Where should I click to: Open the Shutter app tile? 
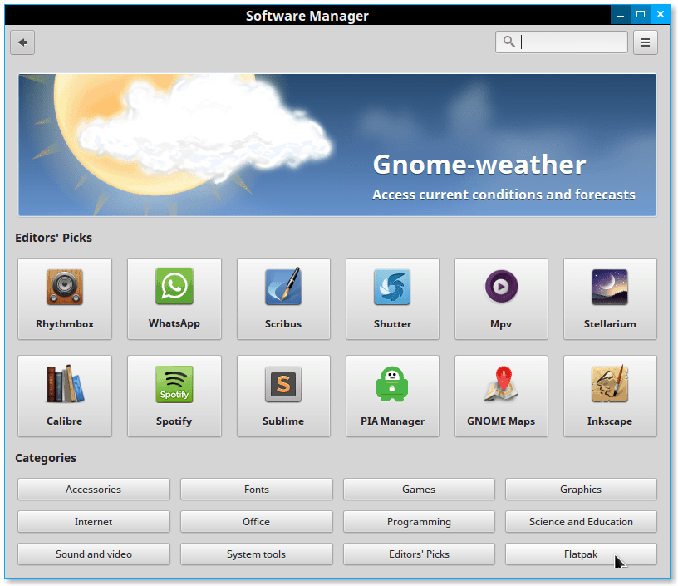pyautogui.click(x=392, y=299)
